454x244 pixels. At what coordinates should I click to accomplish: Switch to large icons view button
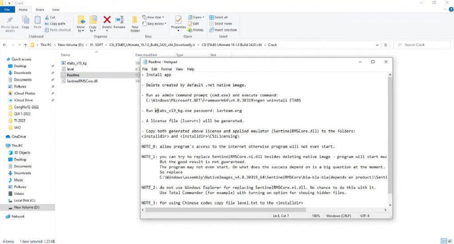tap(450, 241)
